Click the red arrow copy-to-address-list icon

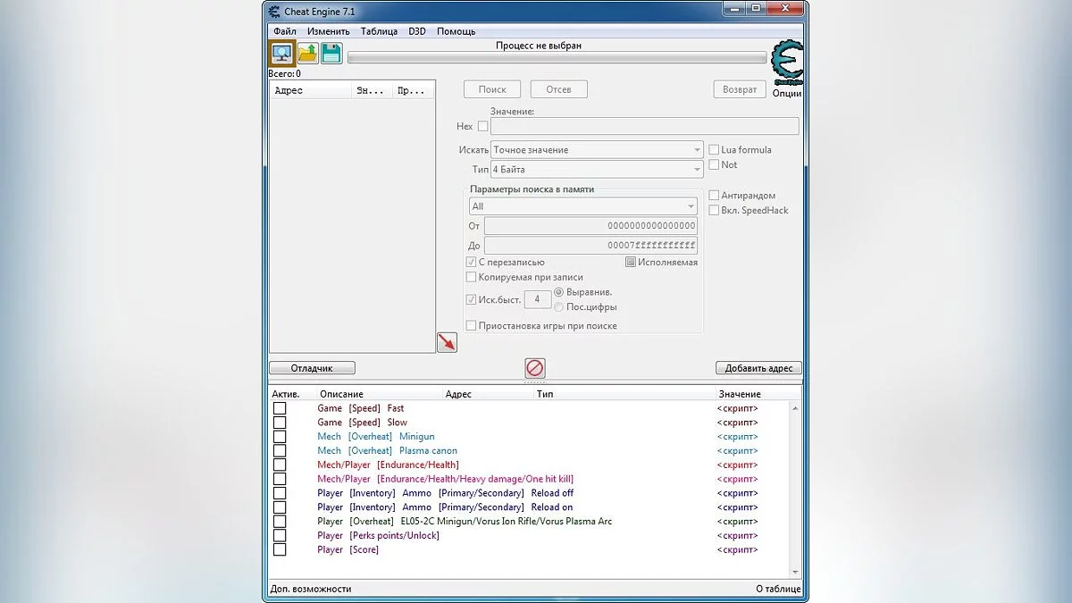point(447,342)
